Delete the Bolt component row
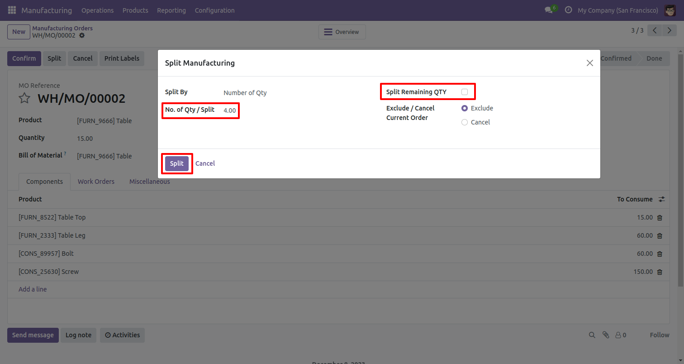Viewport: 684px width, 364px height. coord(660,254)
